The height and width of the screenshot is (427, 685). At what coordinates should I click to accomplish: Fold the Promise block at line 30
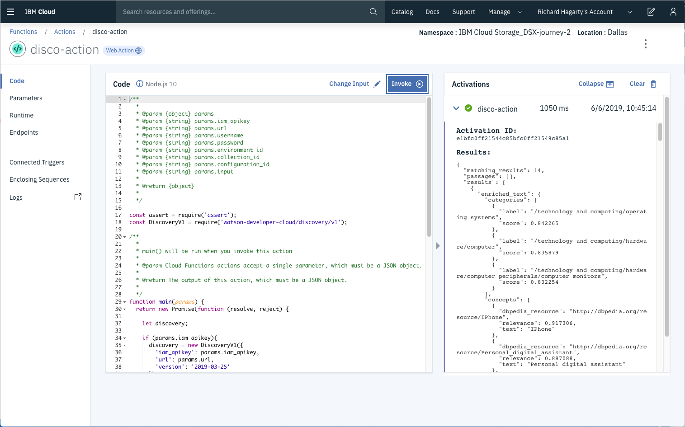click(x=125, y=309)
